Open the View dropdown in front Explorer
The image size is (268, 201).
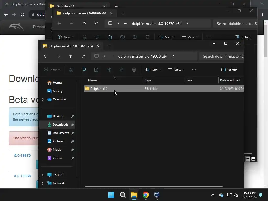[x=176, y=70]
